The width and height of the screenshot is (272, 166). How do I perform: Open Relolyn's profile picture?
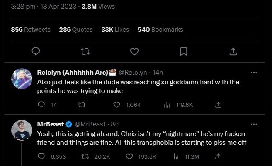click(22, 79)
